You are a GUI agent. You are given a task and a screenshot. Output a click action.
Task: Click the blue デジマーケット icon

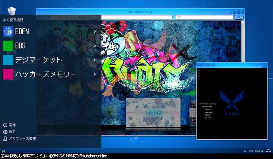[x=8, y=60]
